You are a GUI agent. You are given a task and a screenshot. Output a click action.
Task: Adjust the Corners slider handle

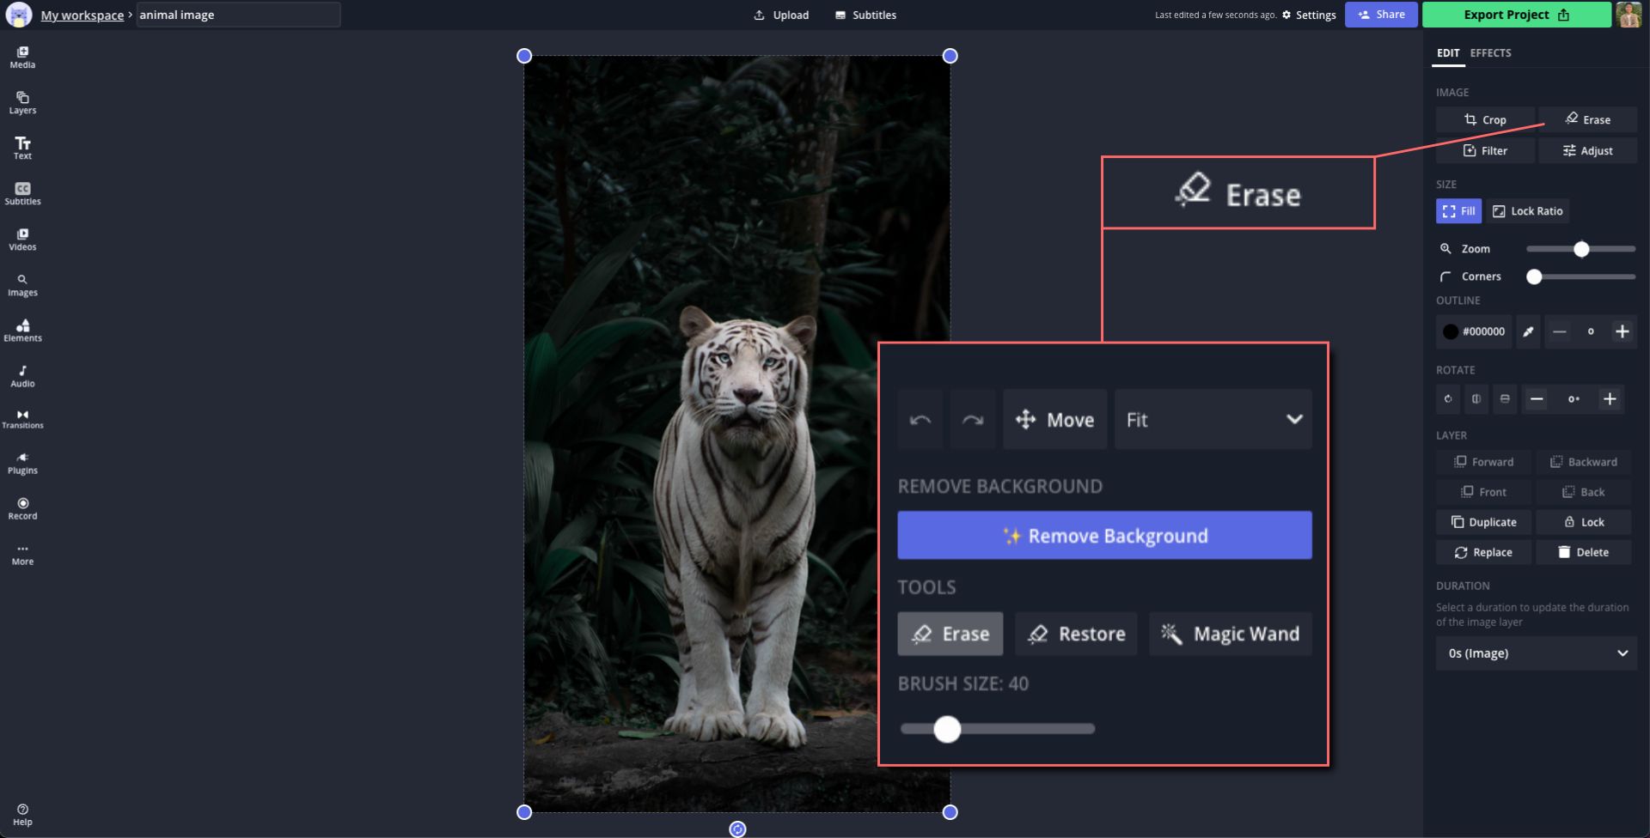coord(1534,276)
